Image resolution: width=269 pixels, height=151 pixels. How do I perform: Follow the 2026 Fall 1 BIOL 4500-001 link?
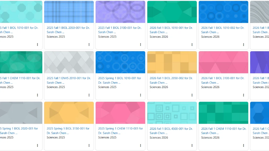[x=171, y=131]
